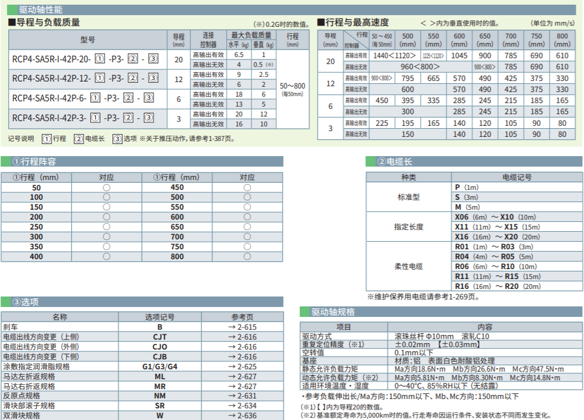Open page reference →2-634
The height and width of the screenshot is (420, 584).
(x=242, y=405)
